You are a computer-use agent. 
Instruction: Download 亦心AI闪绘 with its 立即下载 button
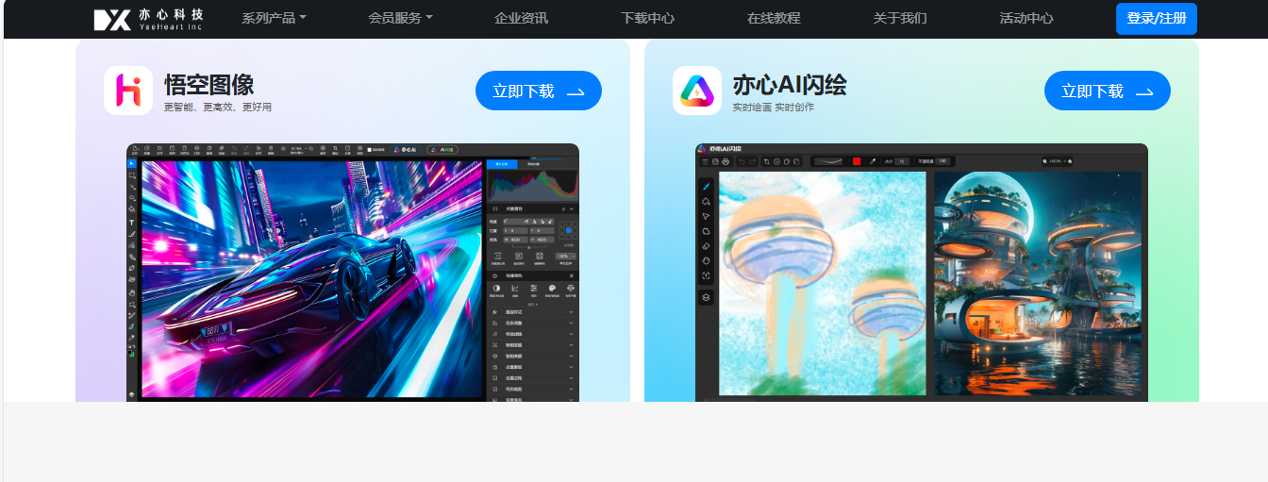(x=1108, y=91)
